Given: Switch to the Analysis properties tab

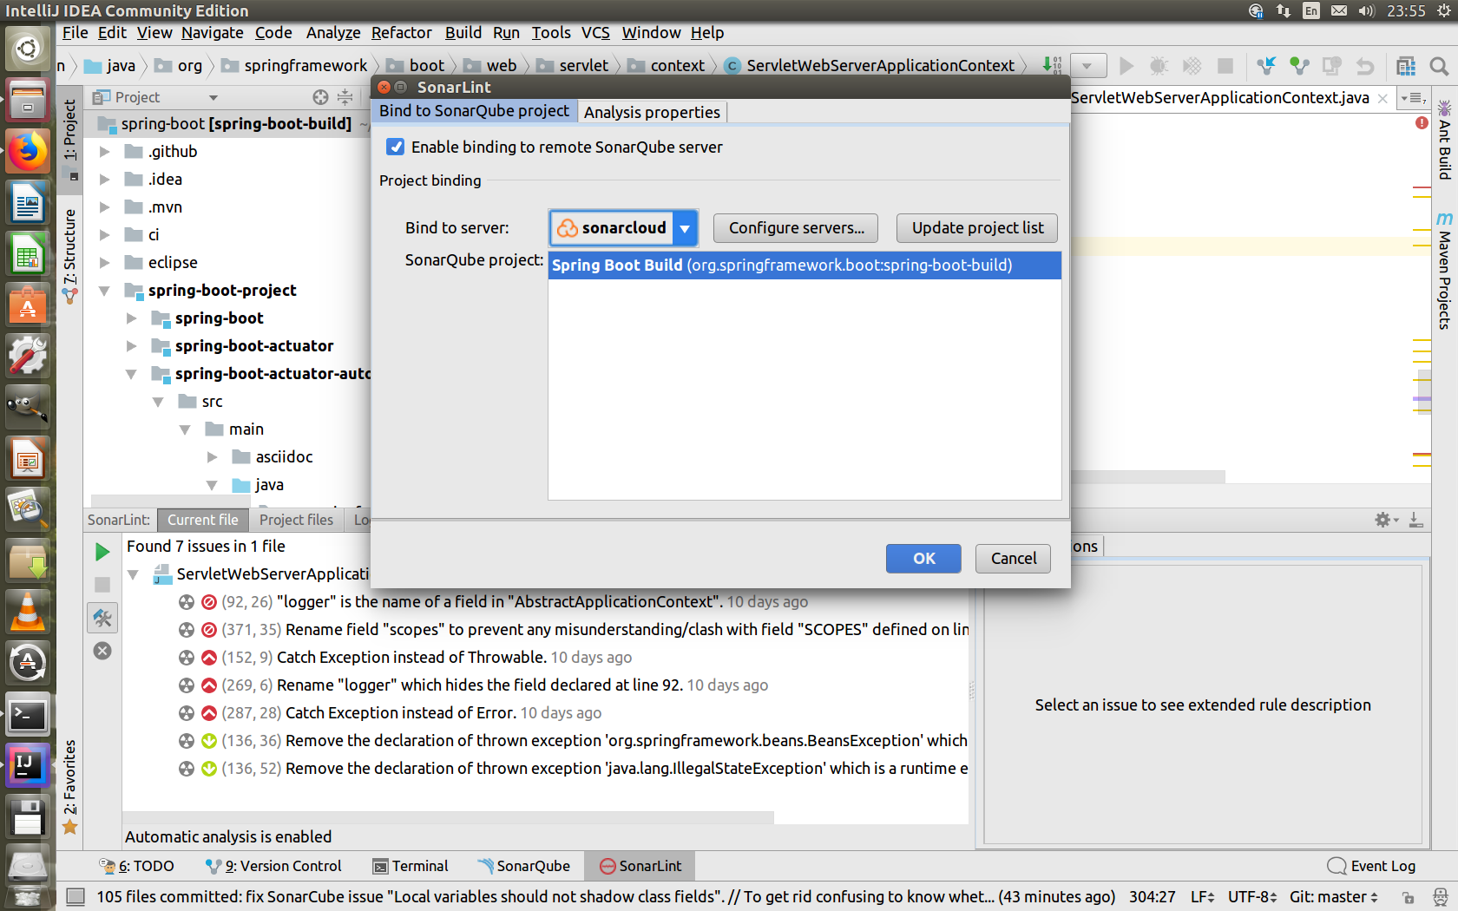Looking at the screenshot, I should click(652, 111).
